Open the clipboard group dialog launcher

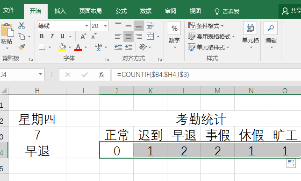click(31, 60)
